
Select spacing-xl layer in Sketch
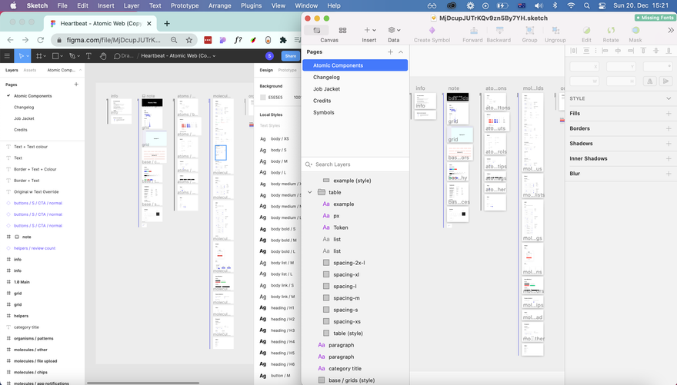(x=346, y=274)
